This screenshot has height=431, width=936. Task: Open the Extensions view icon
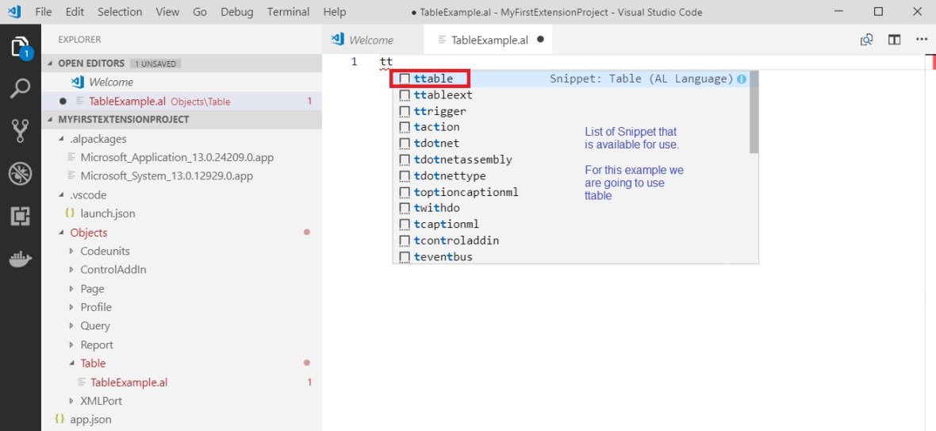click(20, 216)
